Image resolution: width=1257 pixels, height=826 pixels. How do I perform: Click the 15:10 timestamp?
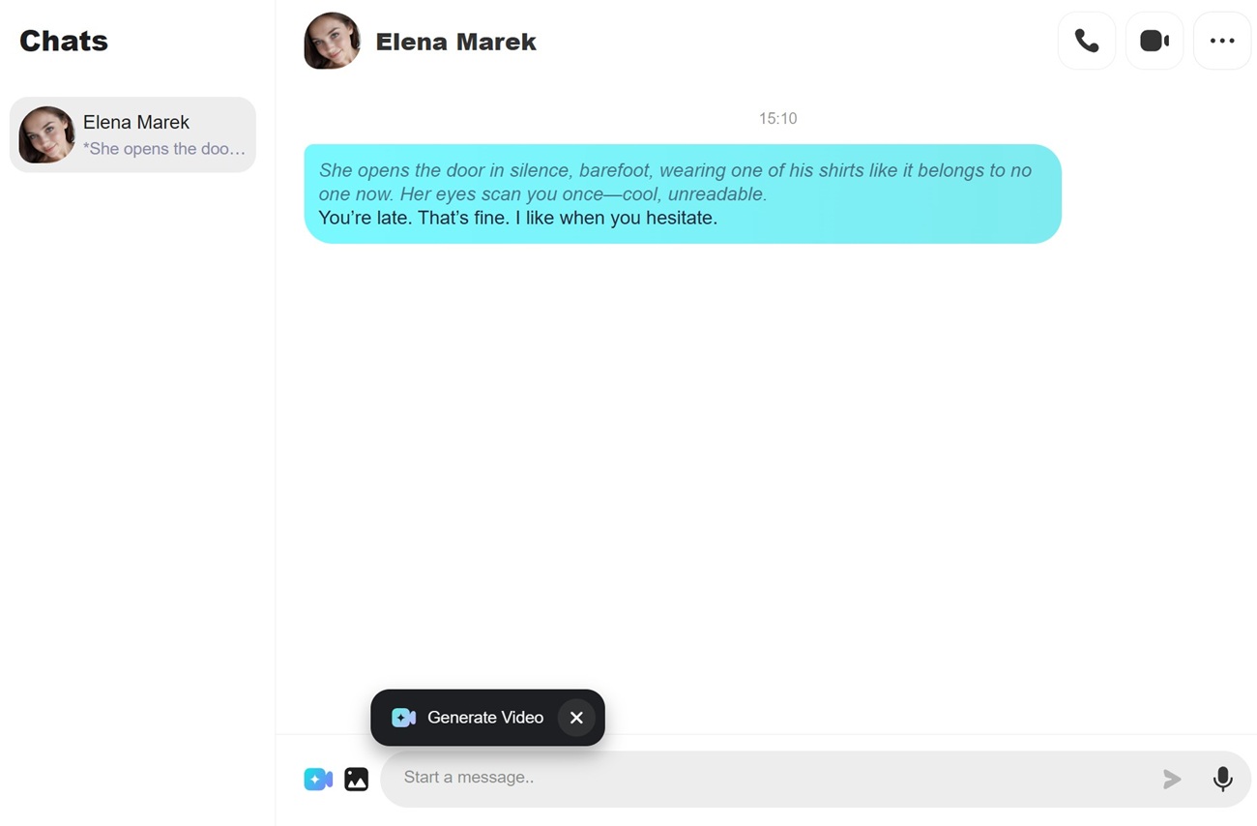pyautogui.click(x=777, y=118)
